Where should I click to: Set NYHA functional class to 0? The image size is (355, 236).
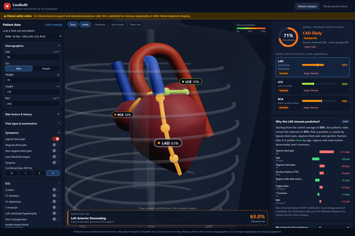click(12, 173)
